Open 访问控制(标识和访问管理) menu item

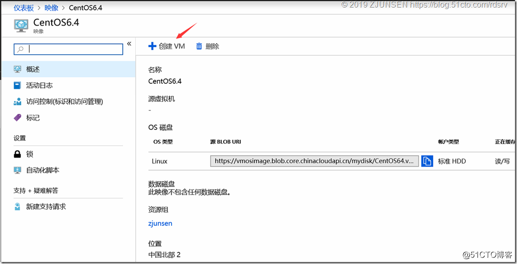67,102
